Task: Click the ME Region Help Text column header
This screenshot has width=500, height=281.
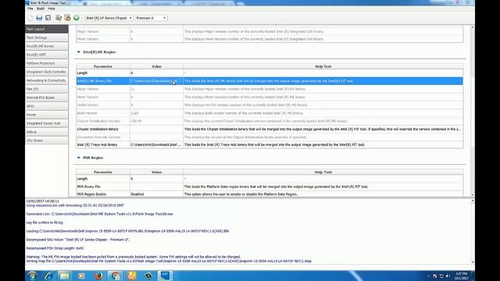Action: [x=323, y=66]
